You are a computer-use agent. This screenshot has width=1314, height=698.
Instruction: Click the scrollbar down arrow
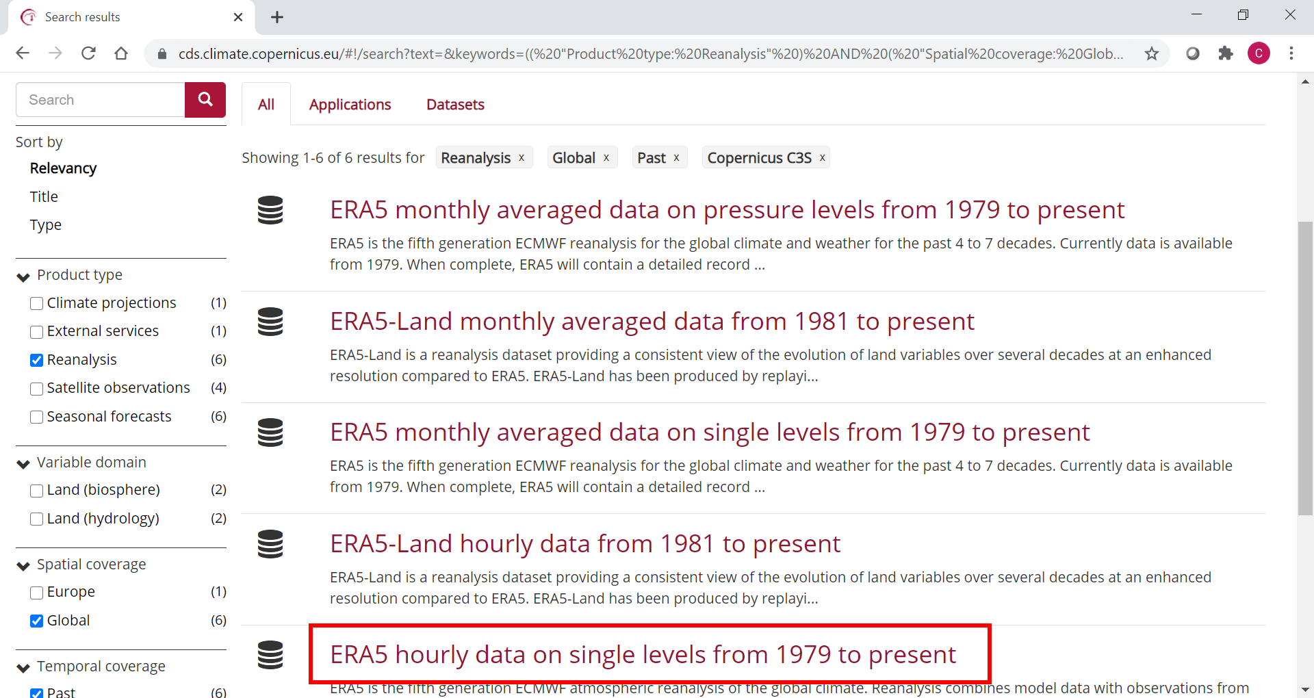click(1305, 690)
